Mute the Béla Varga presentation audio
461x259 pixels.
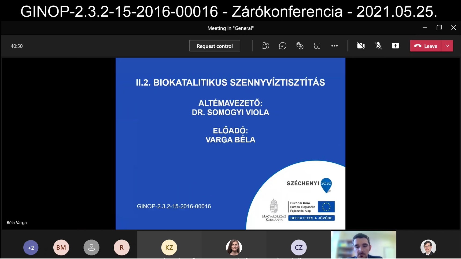378,46
